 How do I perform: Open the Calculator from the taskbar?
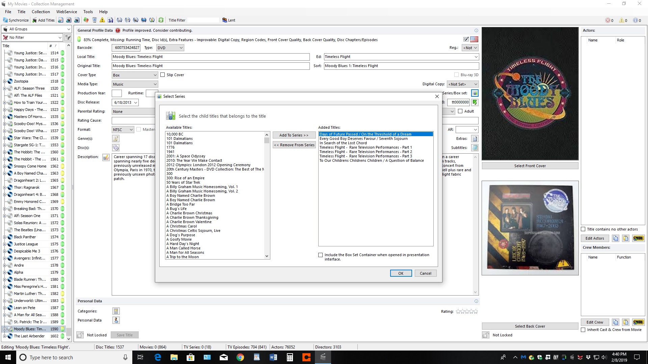tap(290, 357)
